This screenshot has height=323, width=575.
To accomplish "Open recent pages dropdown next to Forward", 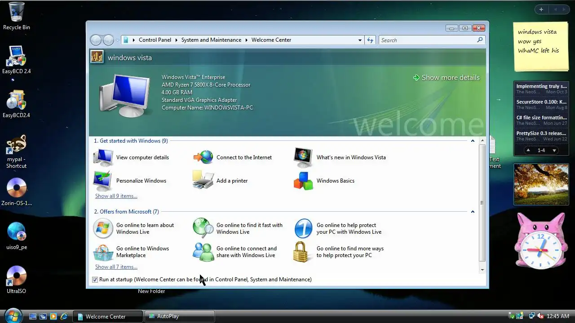I will tap(117, 40).
